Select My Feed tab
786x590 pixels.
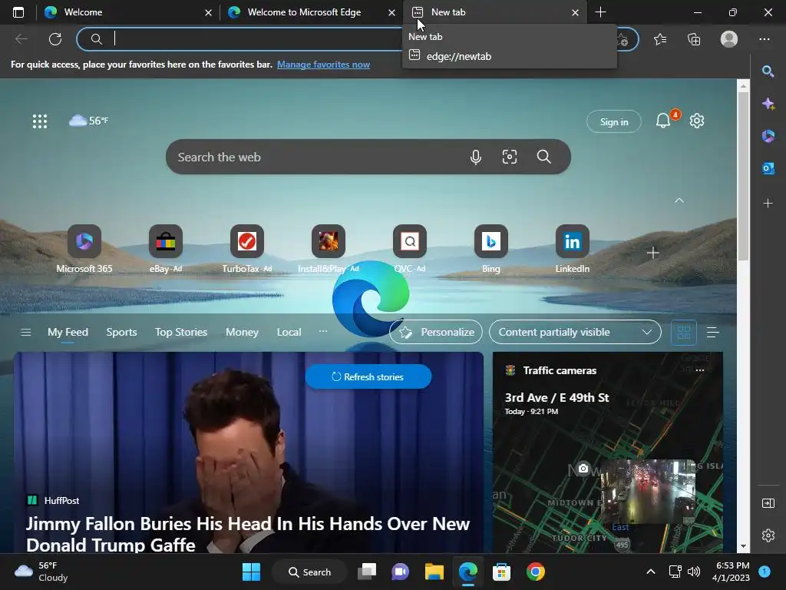pos(68,332)
